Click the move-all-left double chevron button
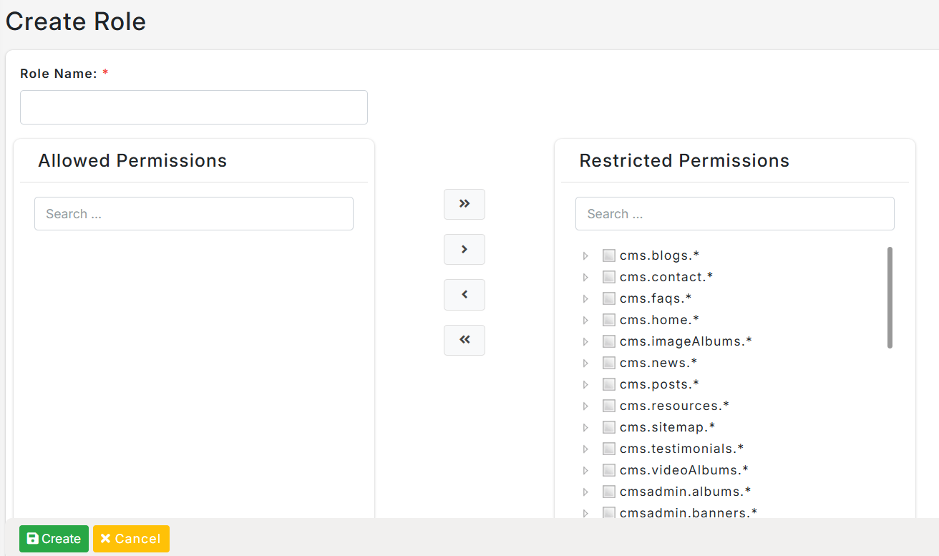939x556 pixels. tap(464, 340)
